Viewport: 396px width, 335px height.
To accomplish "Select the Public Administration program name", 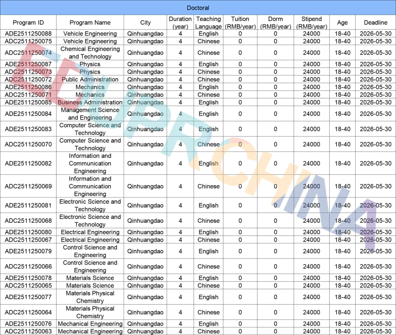I will tap(90, 80).
